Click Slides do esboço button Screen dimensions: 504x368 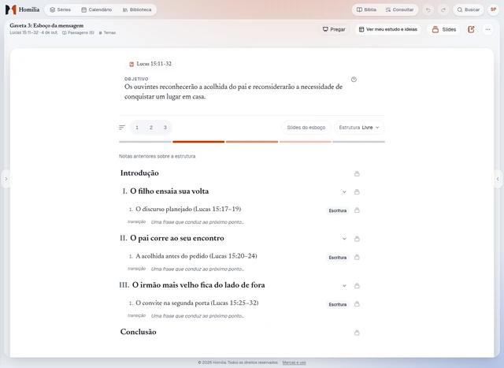tap(306, 128)
